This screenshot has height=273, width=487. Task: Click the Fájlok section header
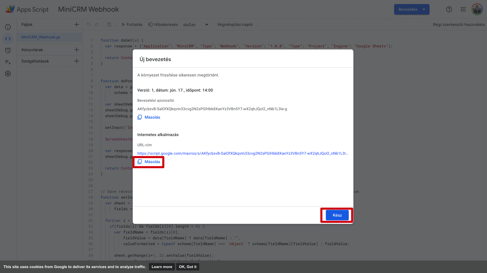[27, 24]
